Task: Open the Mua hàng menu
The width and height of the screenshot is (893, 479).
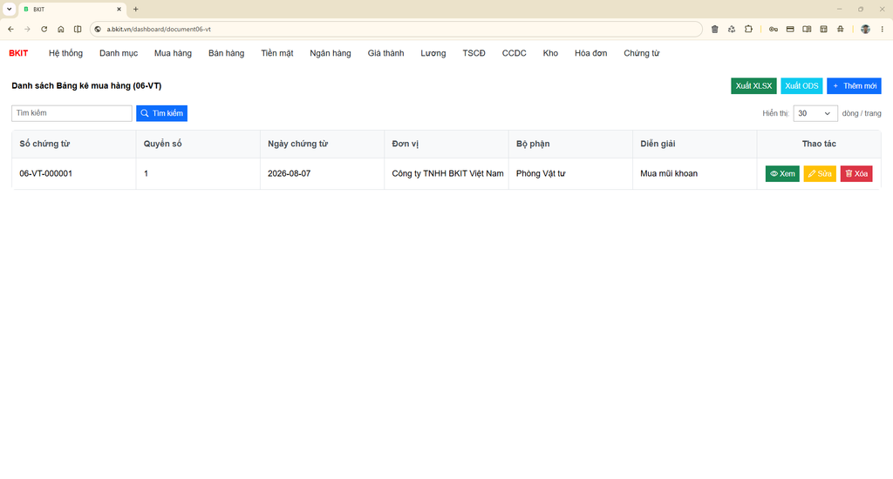Action: (173, 53)
